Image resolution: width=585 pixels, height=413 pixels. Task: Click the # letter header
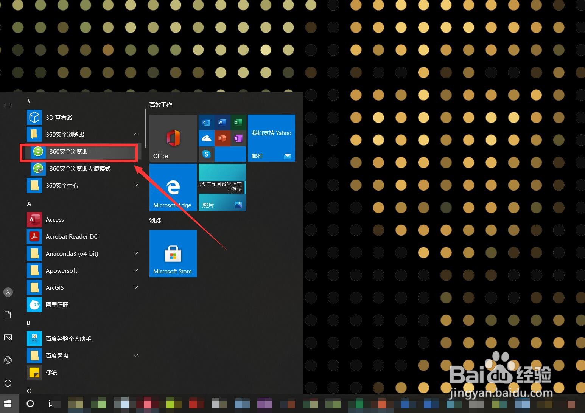coord(29,101)
